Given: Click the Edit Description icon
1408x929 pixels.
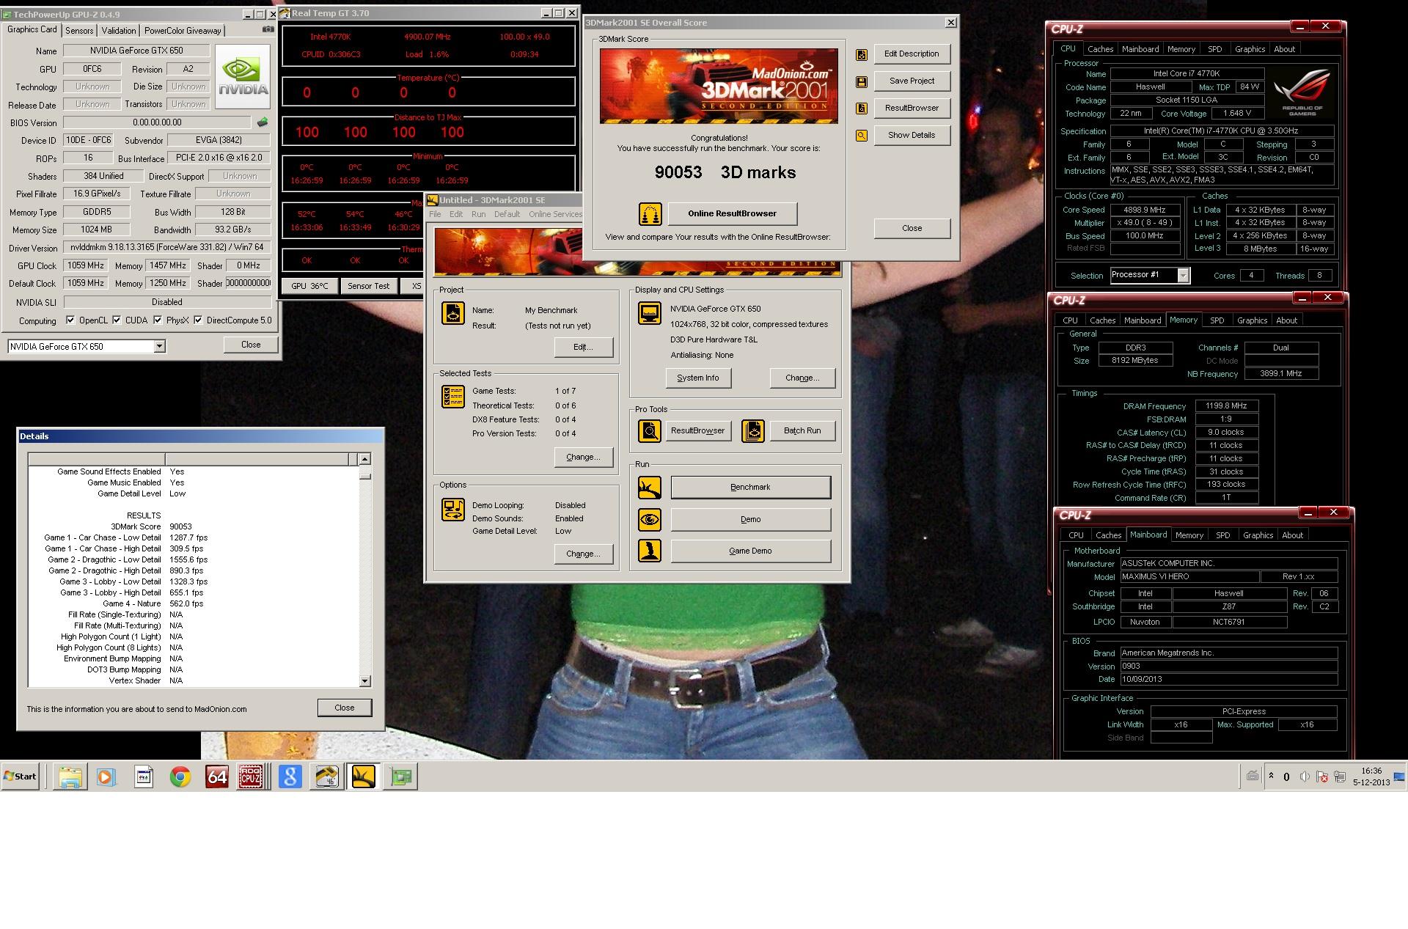Looking at the screenshot, I should click(x=862, y=54).
